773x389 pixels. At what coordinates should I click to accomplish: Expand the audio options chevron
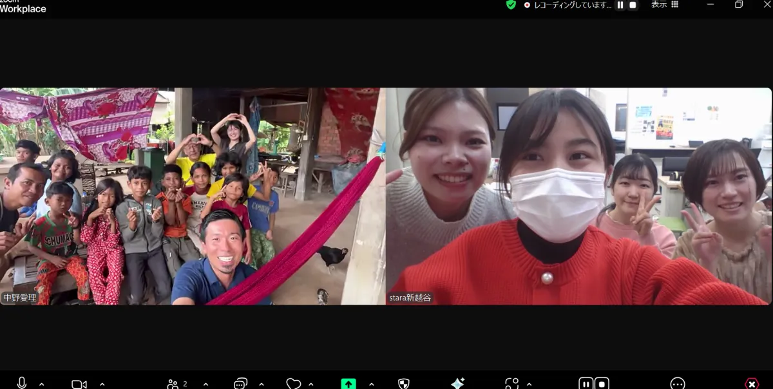point(42,384)
